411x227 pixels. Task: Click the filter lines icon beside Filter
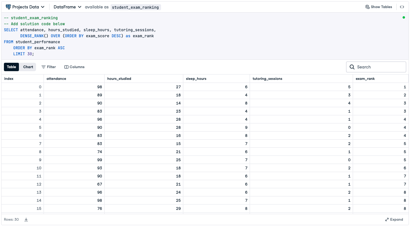click(44, 67)
